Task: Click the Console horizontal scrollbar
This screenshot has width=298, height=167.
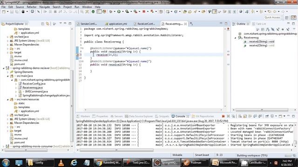Action: pyautogui.click(x=116, y=150)
